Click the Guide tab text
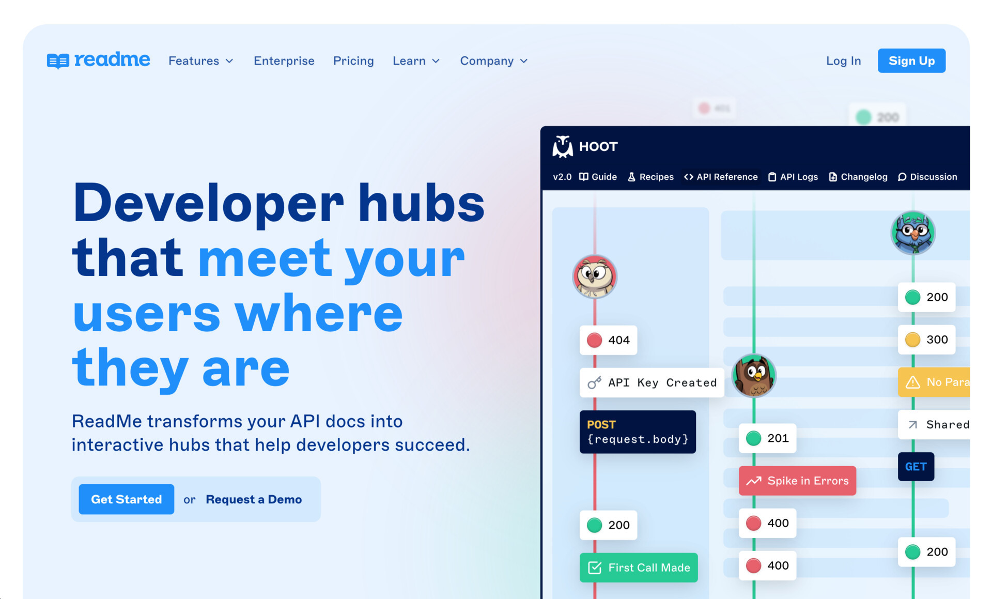Screen dimensions: 992x599 coord(604,177)
